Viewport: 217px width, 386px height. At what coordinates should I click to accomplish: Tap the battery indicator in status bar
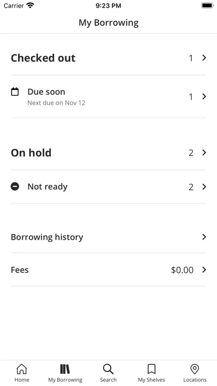click(x=208, y=6)
